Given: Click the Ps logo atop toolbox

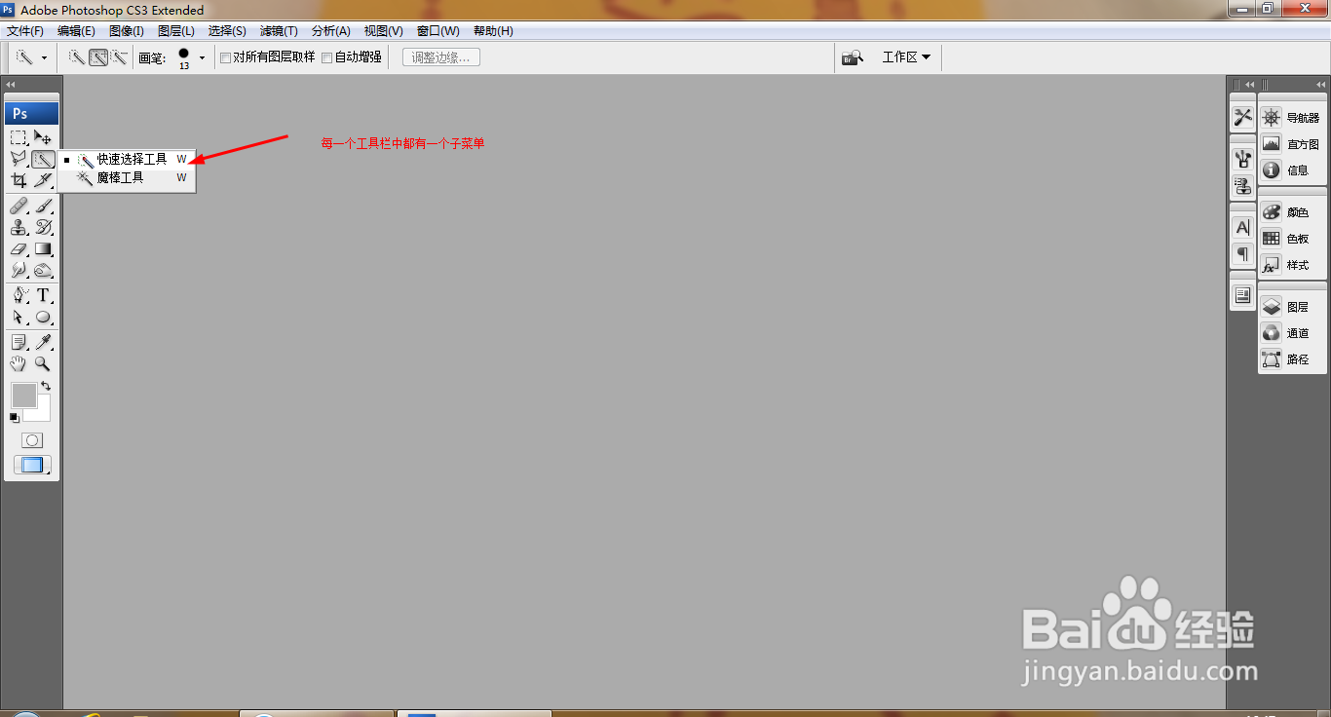Looking at the screenshot, I should click(x=32, y=113).
